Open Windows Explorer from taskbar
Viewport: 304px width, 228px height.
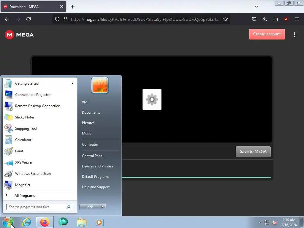coord(82,222)
